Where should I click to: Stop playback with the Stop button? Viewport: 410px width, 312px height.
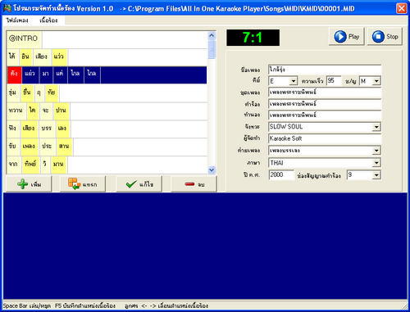(385, 37)
